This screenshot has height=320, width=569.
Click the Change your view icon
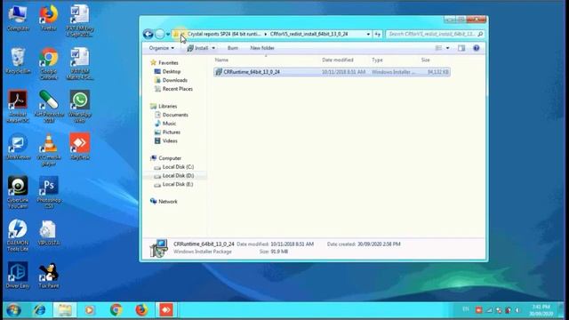(x=438, y=48)
